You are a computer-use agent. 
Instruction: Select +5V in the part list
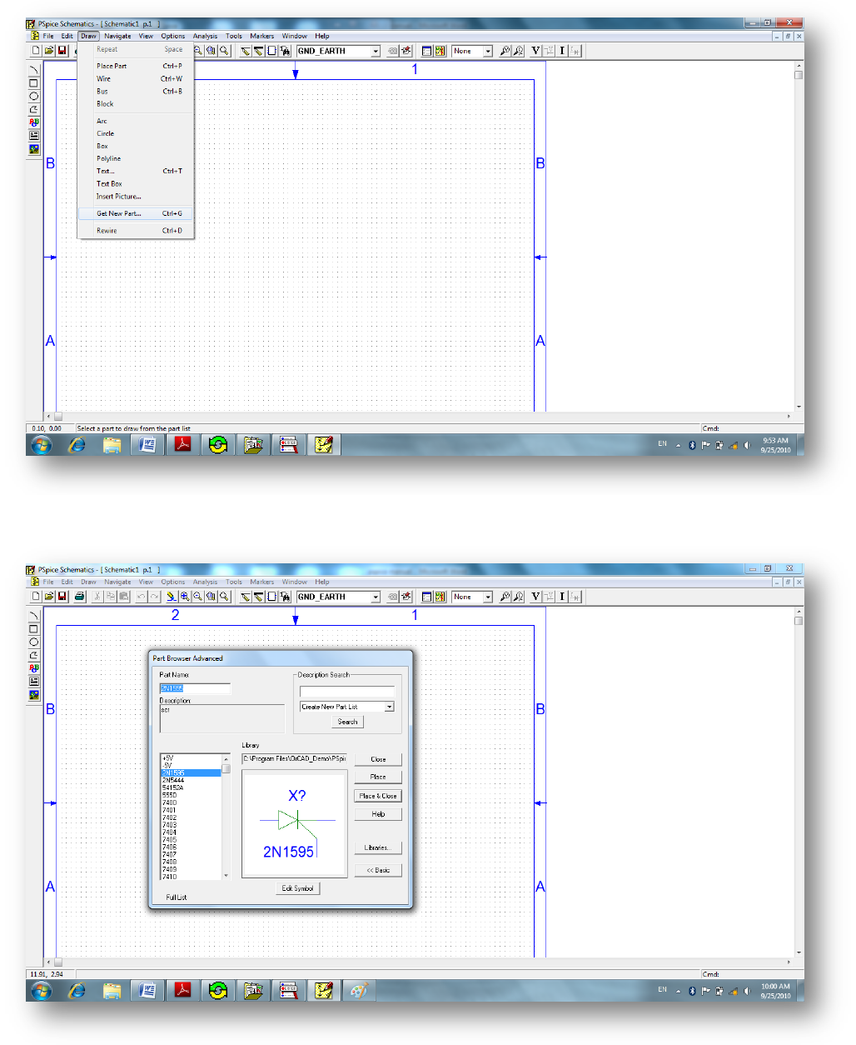point(191,758)
